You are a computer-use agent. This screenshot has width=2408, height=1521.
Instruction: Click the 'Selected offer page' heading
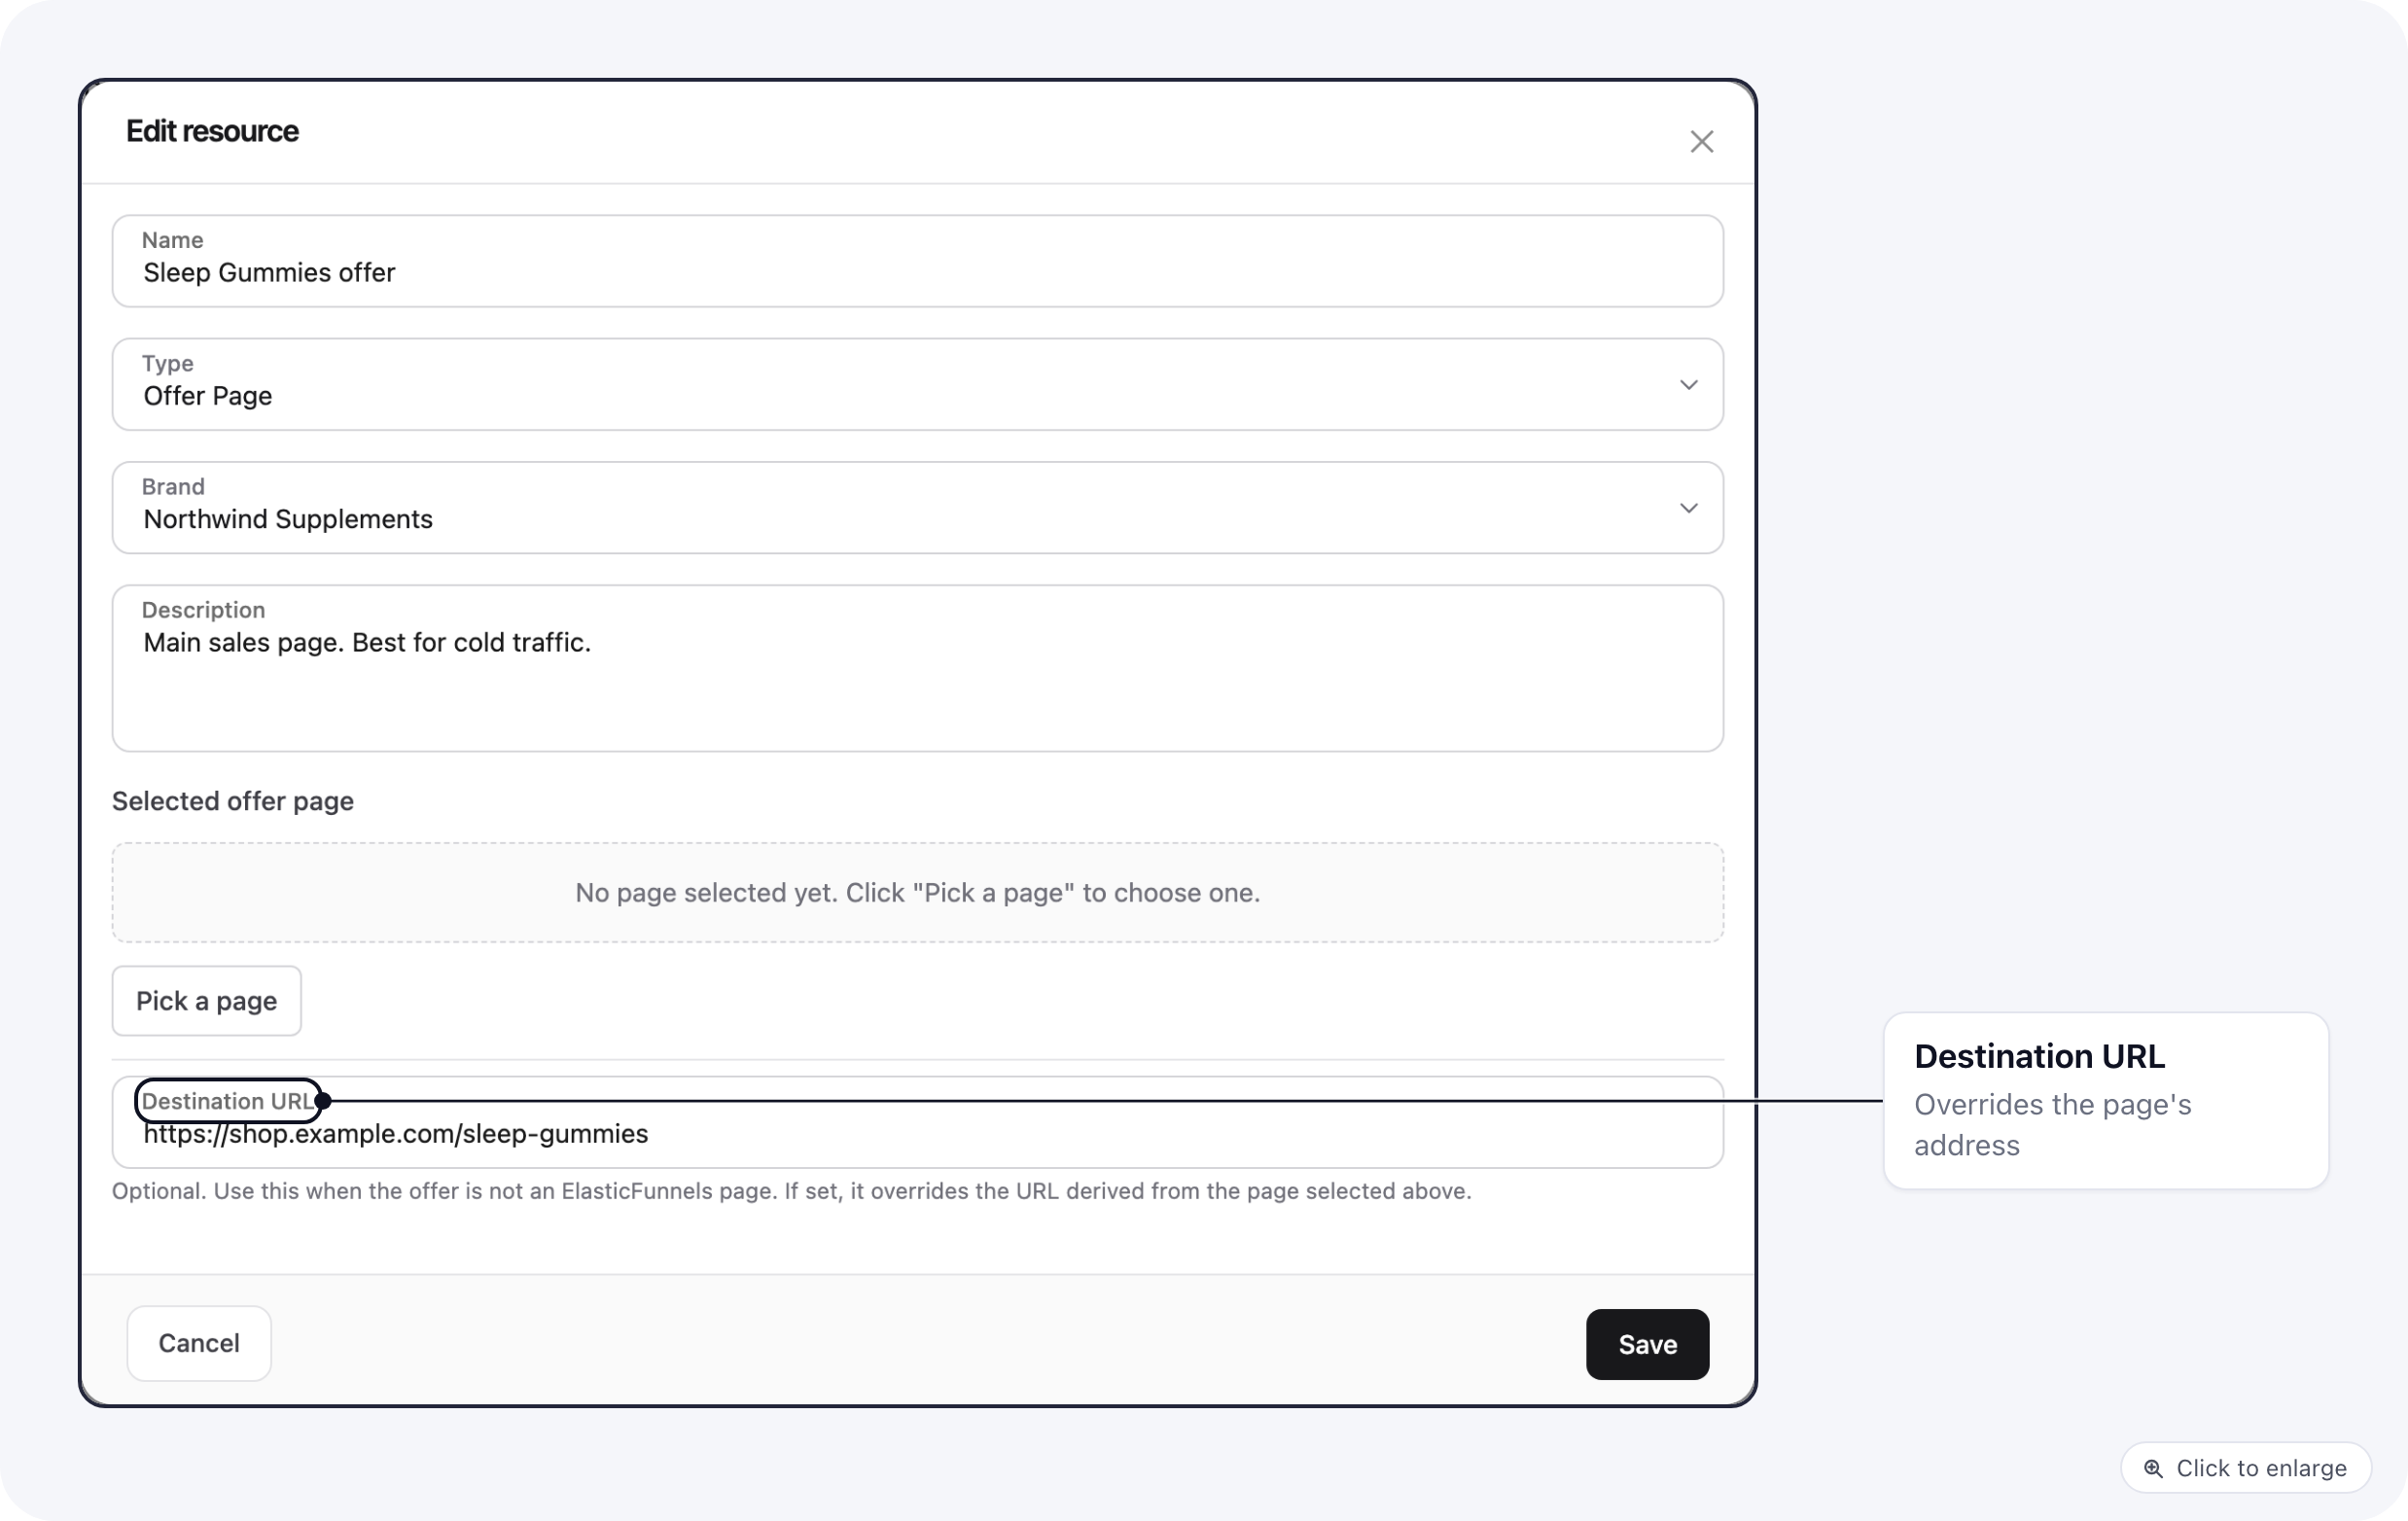(x=233, y=801)
